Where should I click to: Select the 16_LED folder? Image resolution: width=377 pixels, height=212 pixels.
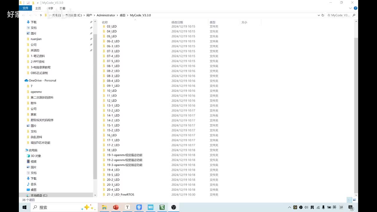(112, 135)
